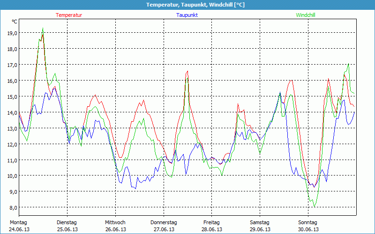Select the blue 'Taupunkt' legend label
This screenshot has width=375, height=234.
coord(187,15)
